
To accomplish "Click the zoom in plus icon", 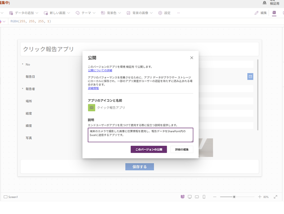I will 259,197.
